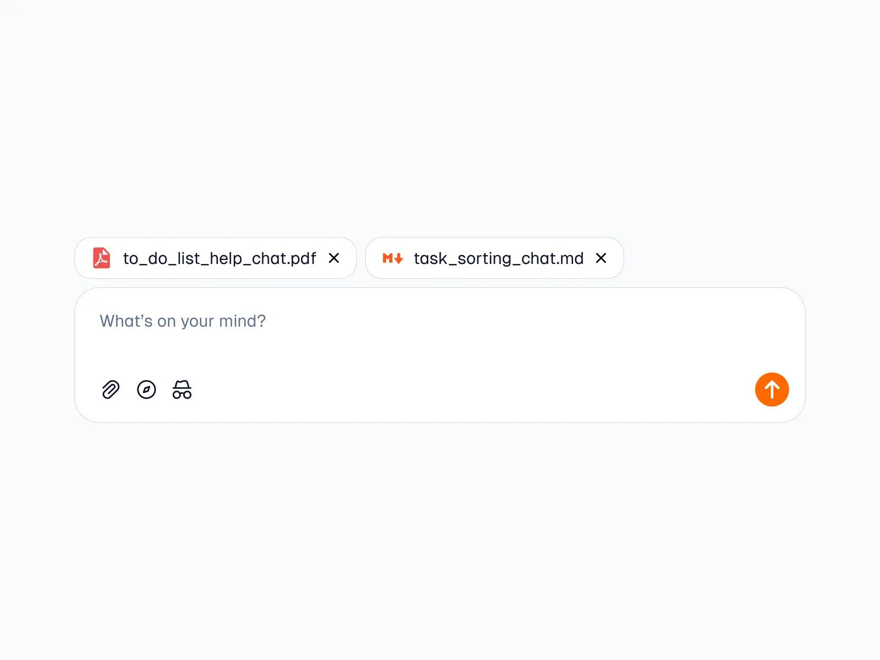Enable incognito mode with hat-and-glasses icon
880x660 pixels.
(182, 389)
